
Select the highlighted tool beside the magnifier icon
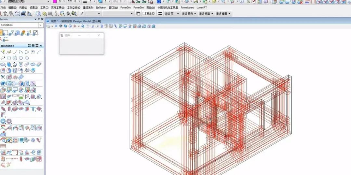(x=9, y=140)
